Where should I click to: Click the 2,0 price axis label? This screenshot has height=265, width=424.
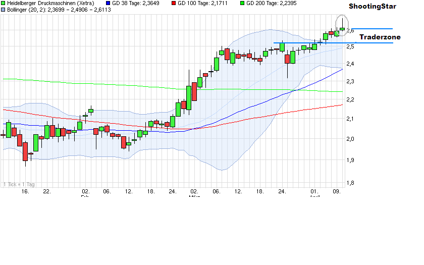(x=350, y=139)
